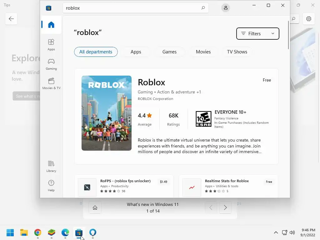Screen dimensions: 320x240
Task: Click the Free label on Realtime Stats
Action: pyautogui.click(x=269, y=182)
